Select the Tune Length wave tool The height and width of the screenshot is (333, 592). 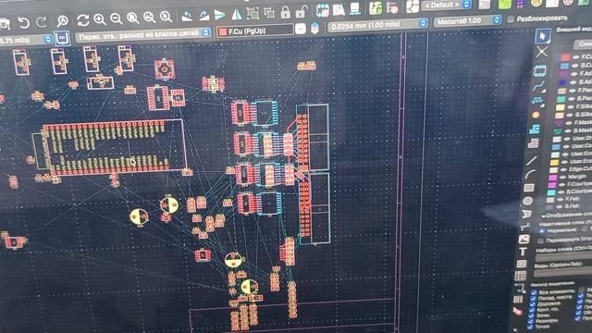(537, 101)
